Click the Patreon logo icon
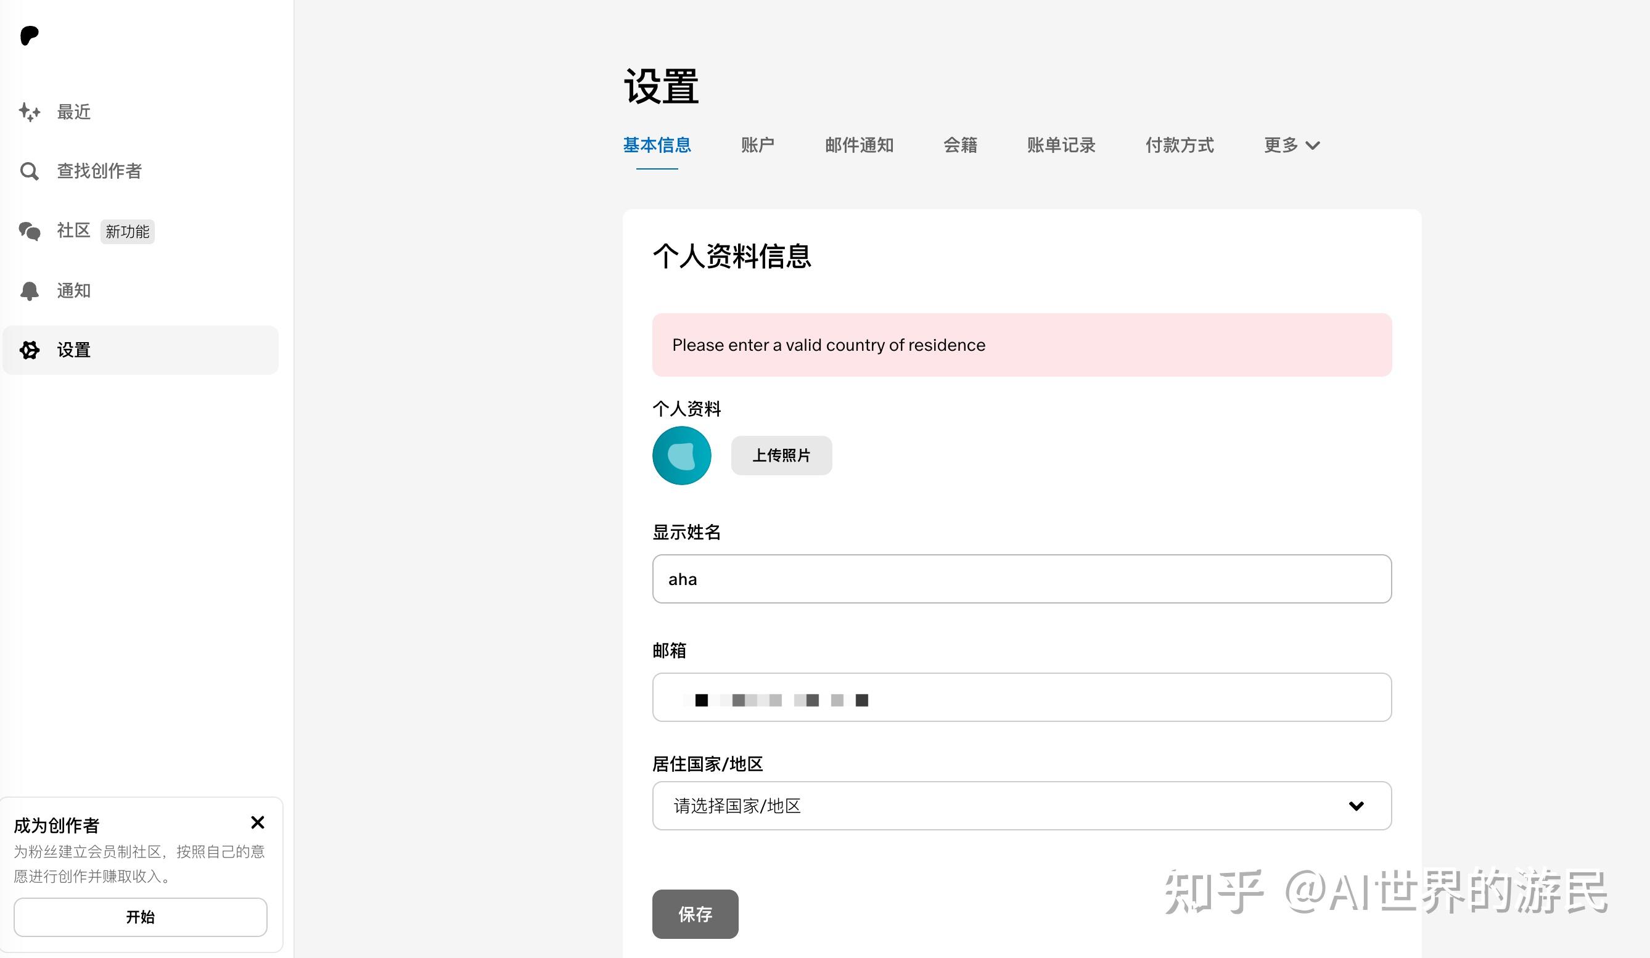 pos(30,35)
